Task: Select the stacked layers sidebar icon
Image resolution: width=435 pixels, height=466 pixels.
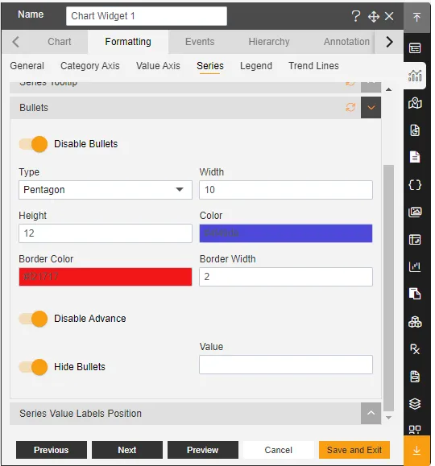Action: coord(415,403)
